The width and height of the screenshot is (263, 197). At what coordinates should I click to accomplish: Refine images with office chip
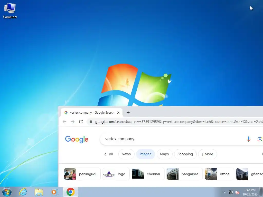(x=219, y=174)
